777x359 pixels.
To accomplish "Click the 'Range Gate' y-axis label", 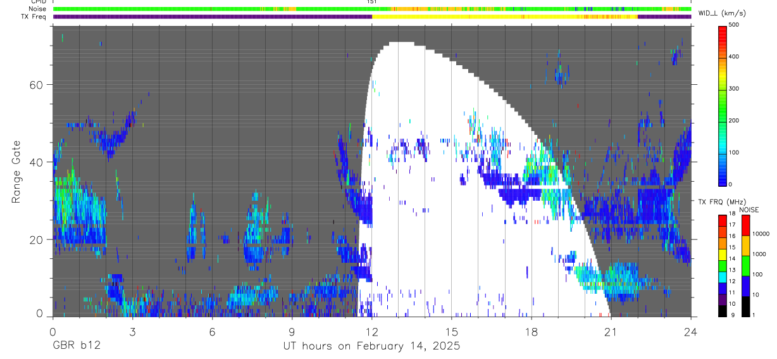I will click(x=16, y=170).
